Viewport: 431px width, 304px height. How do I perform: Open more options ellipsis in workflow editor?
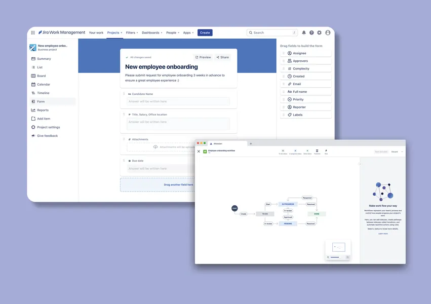402,151
